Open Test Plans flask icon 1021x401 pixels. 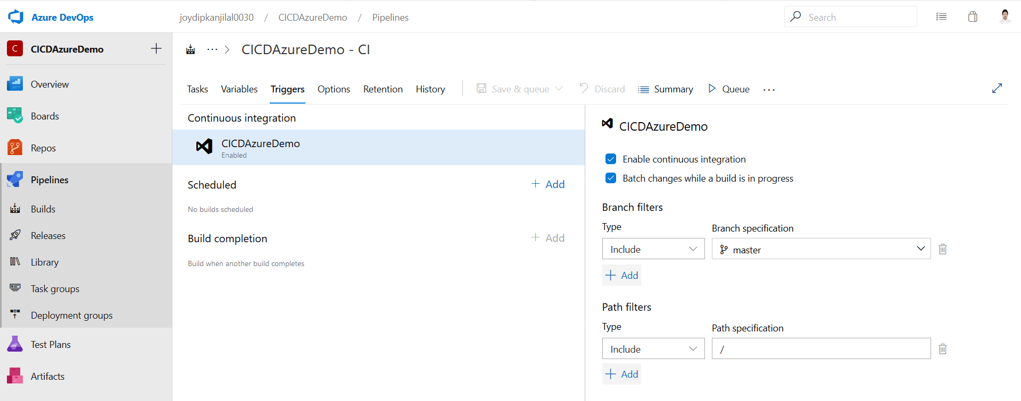pos(15,344)
